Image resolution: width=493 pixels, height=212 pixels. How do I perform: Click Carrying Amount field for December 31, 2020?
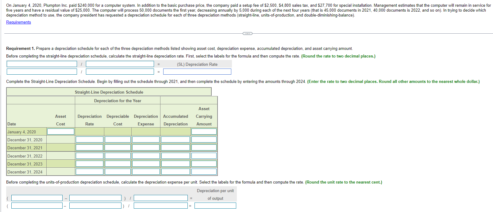(x=204, y=139)
